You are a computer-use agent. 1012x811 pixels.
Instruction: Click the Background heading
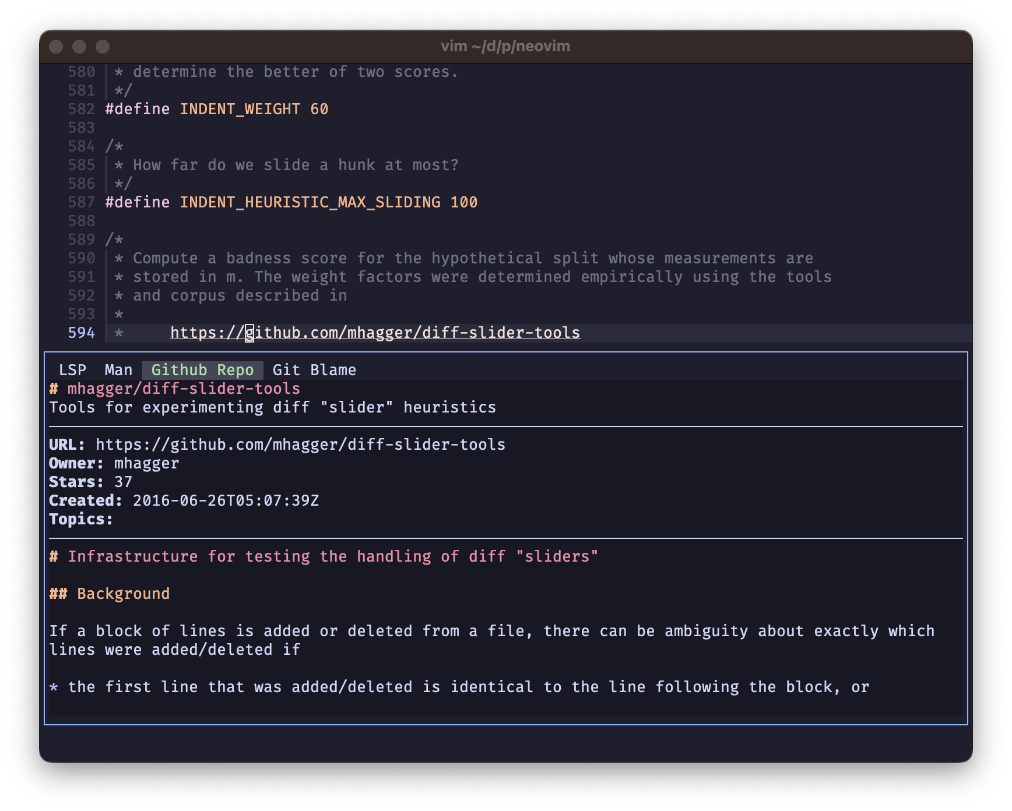point(110,594)
